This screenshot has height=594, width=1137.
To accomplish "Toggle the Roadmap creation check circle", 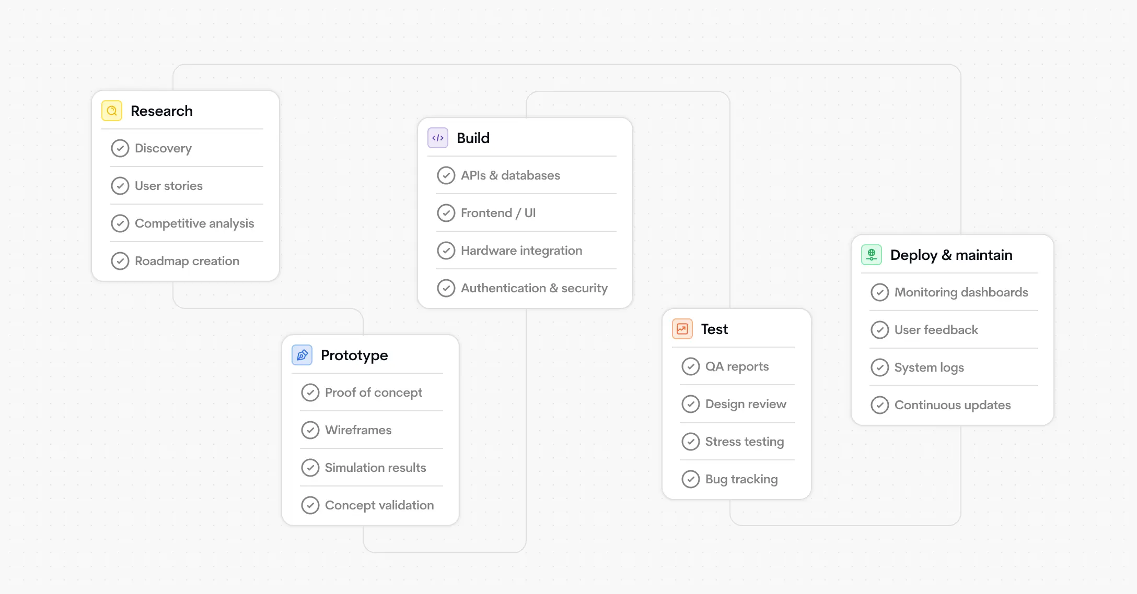I will [120, 261].
